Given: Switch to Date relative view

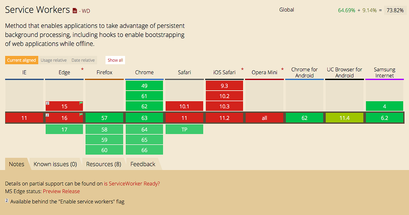Looking at the screenshot, I should 83,60.
